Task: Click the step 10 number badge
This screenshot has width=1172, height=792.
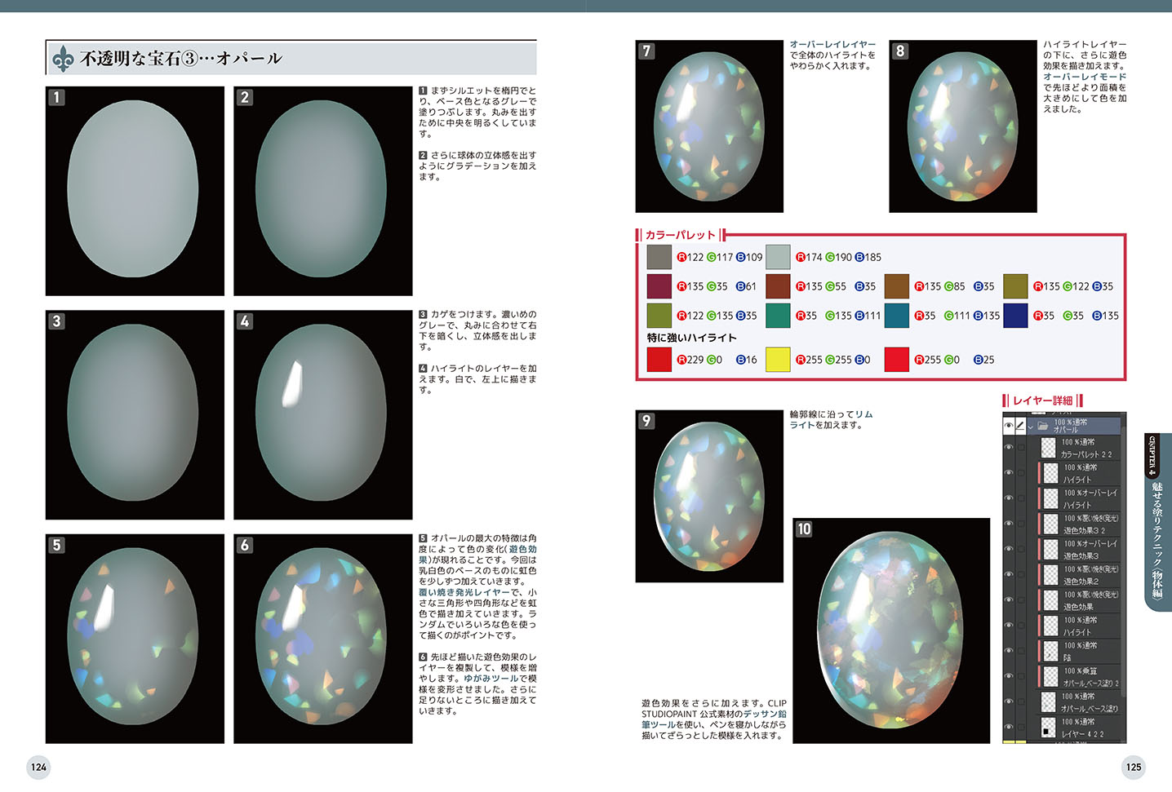Action: pos(804,529)
